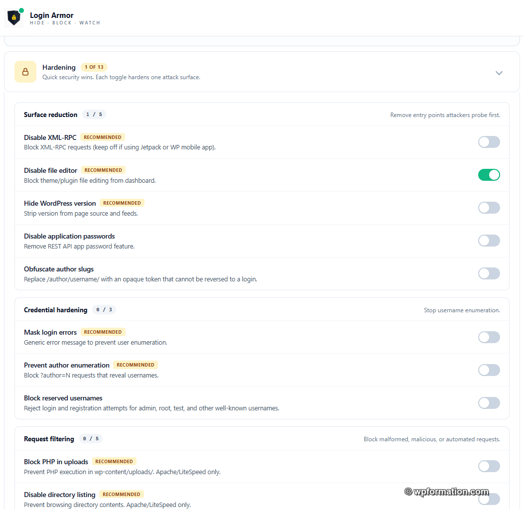Enable Disable directory listing toggle
This screenshot has width=524, height=509.
pos(489,500)
